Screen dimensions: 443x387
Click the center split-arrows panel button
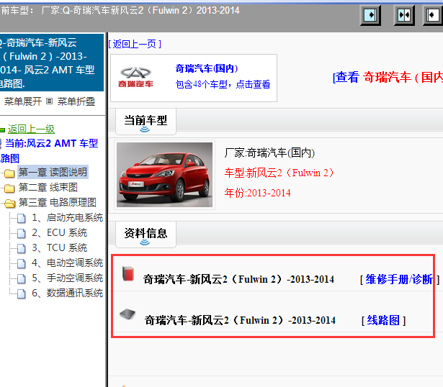point(404,15)
